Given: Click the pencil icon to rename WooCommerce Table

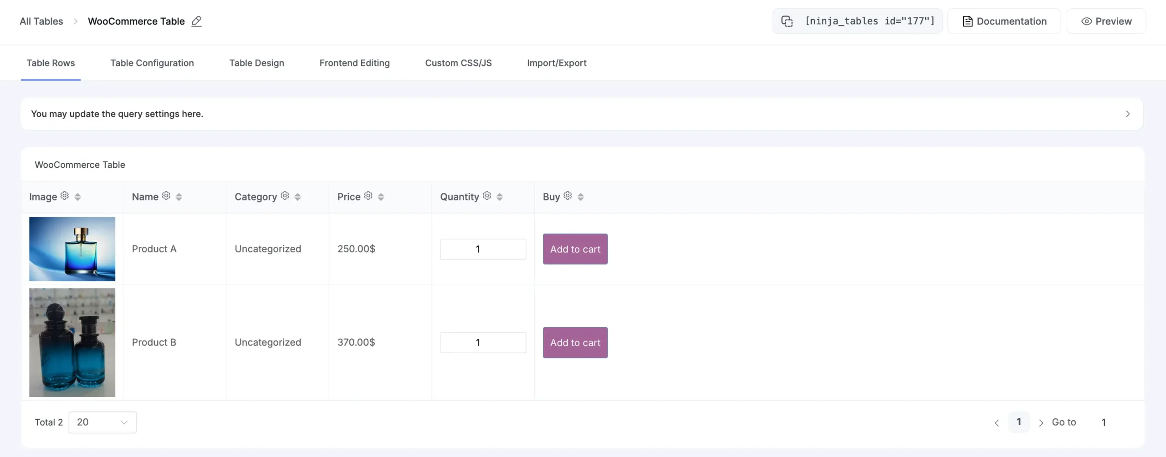Looking at the screenshot, I should tap(196, 21).
